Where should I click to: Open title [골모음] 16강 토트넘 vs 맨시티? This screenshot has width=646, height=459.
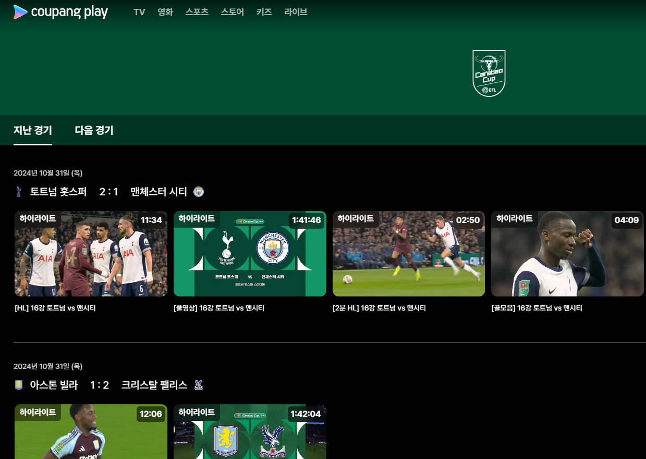(537, 308)
